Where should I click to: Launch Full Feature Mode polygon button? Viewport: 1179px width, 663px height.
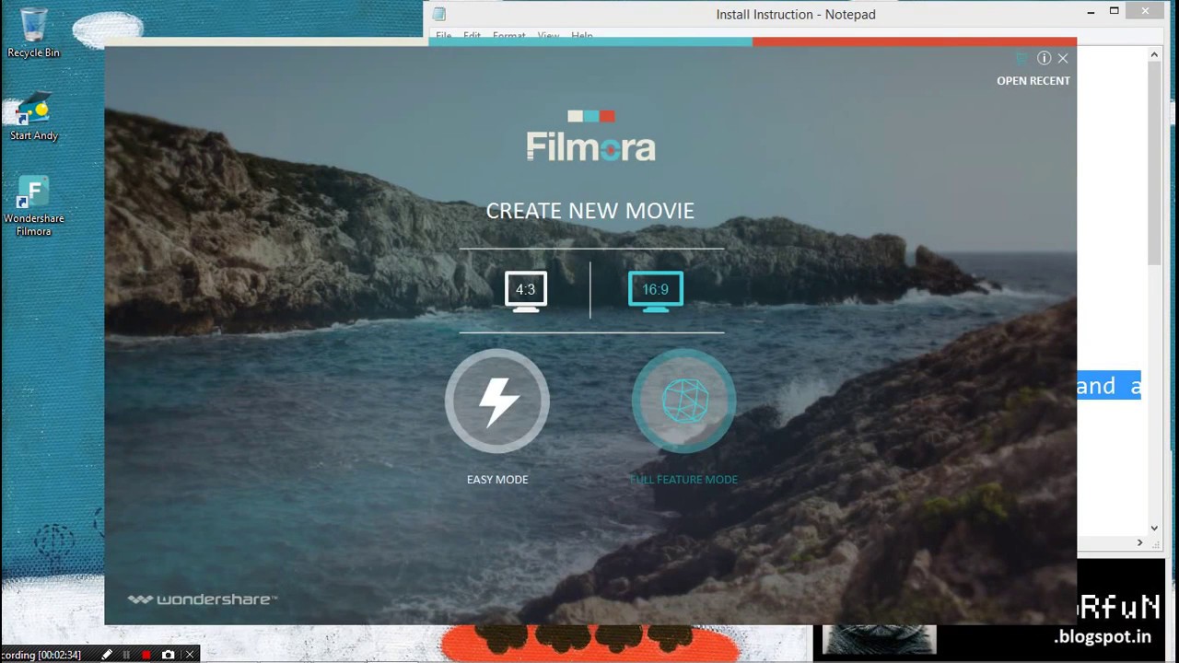click(x=683, y=401)
